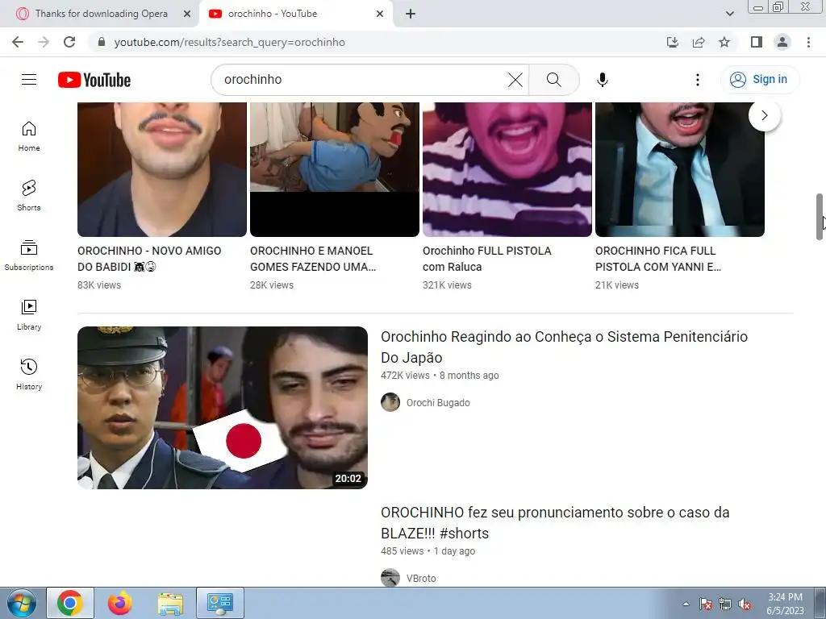Open History in the sidebar
This screenshot has width=826, height=619.
point(29,374)
